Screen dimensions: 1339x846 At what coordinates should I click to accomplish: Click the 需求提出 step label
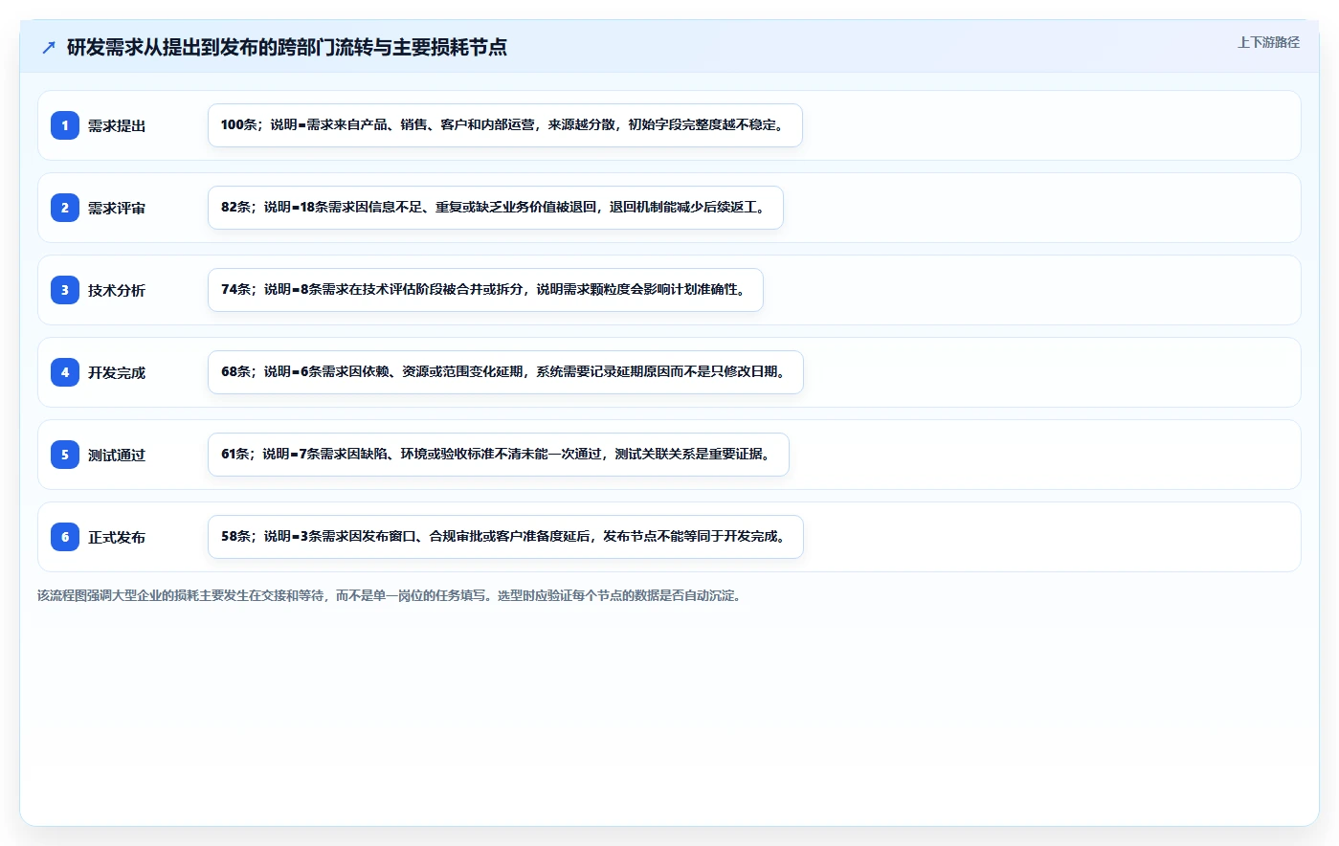pos(117,125)
